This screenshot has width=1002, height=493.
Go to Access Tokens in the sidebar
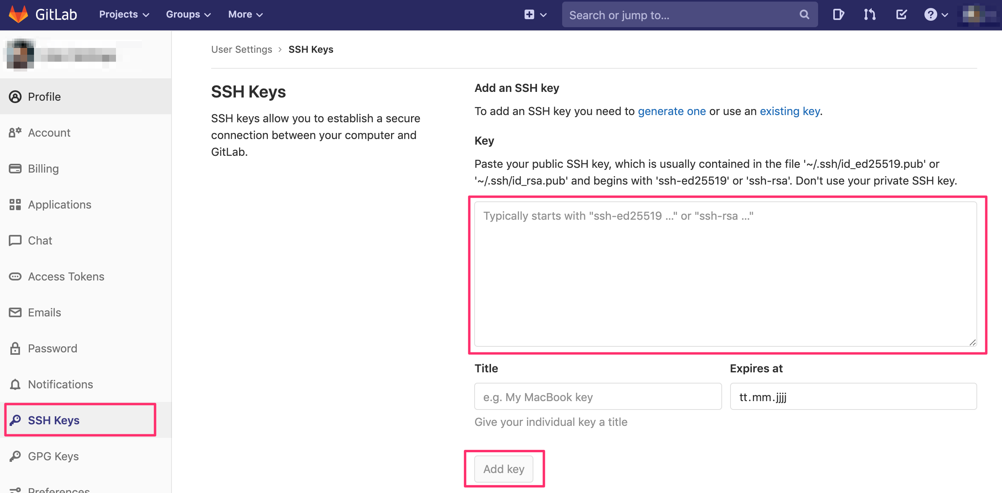coord(66,276)
